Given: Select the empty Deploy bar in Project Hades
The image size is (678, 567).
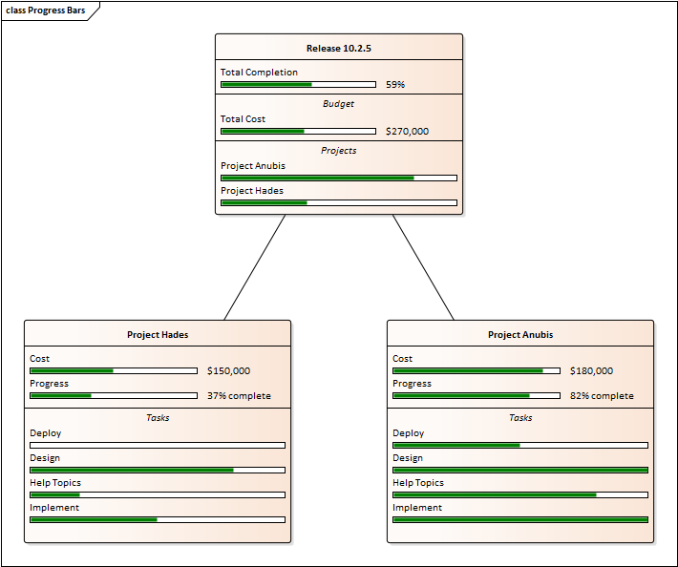Looking at the screenshot, I should 158,445.
